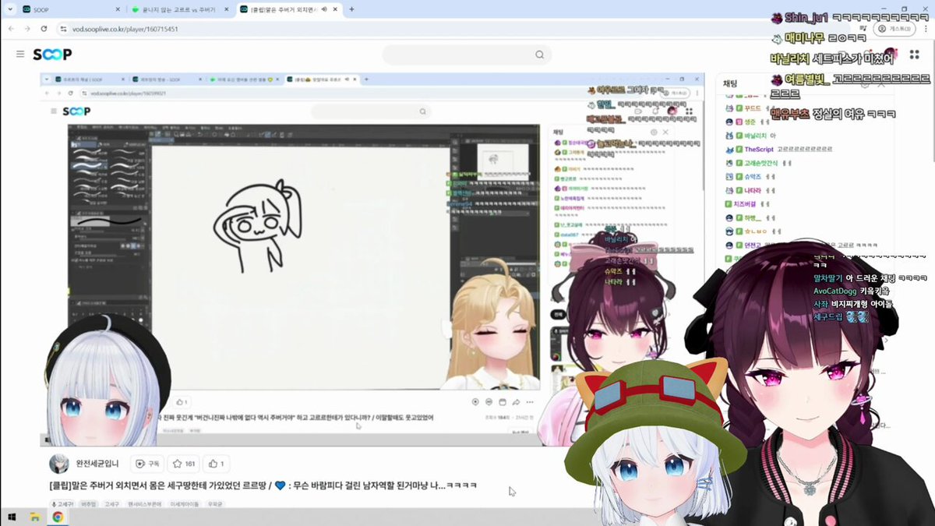The width and height of the screenshot is (935, 526).
Task: Click the clip title starting with [클립]말은 주버거
Action: [263, 485]
